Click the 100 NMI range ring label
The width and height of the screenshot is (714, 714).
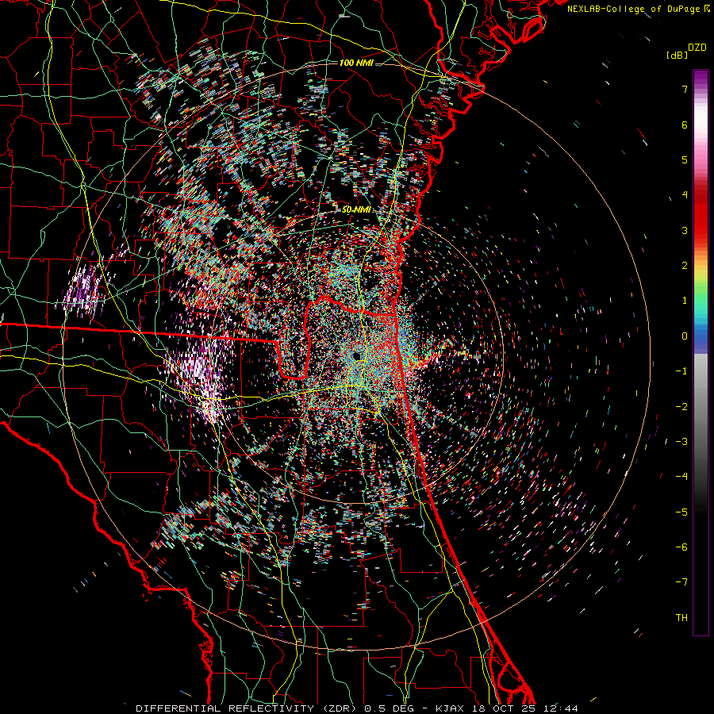point(356,63)
